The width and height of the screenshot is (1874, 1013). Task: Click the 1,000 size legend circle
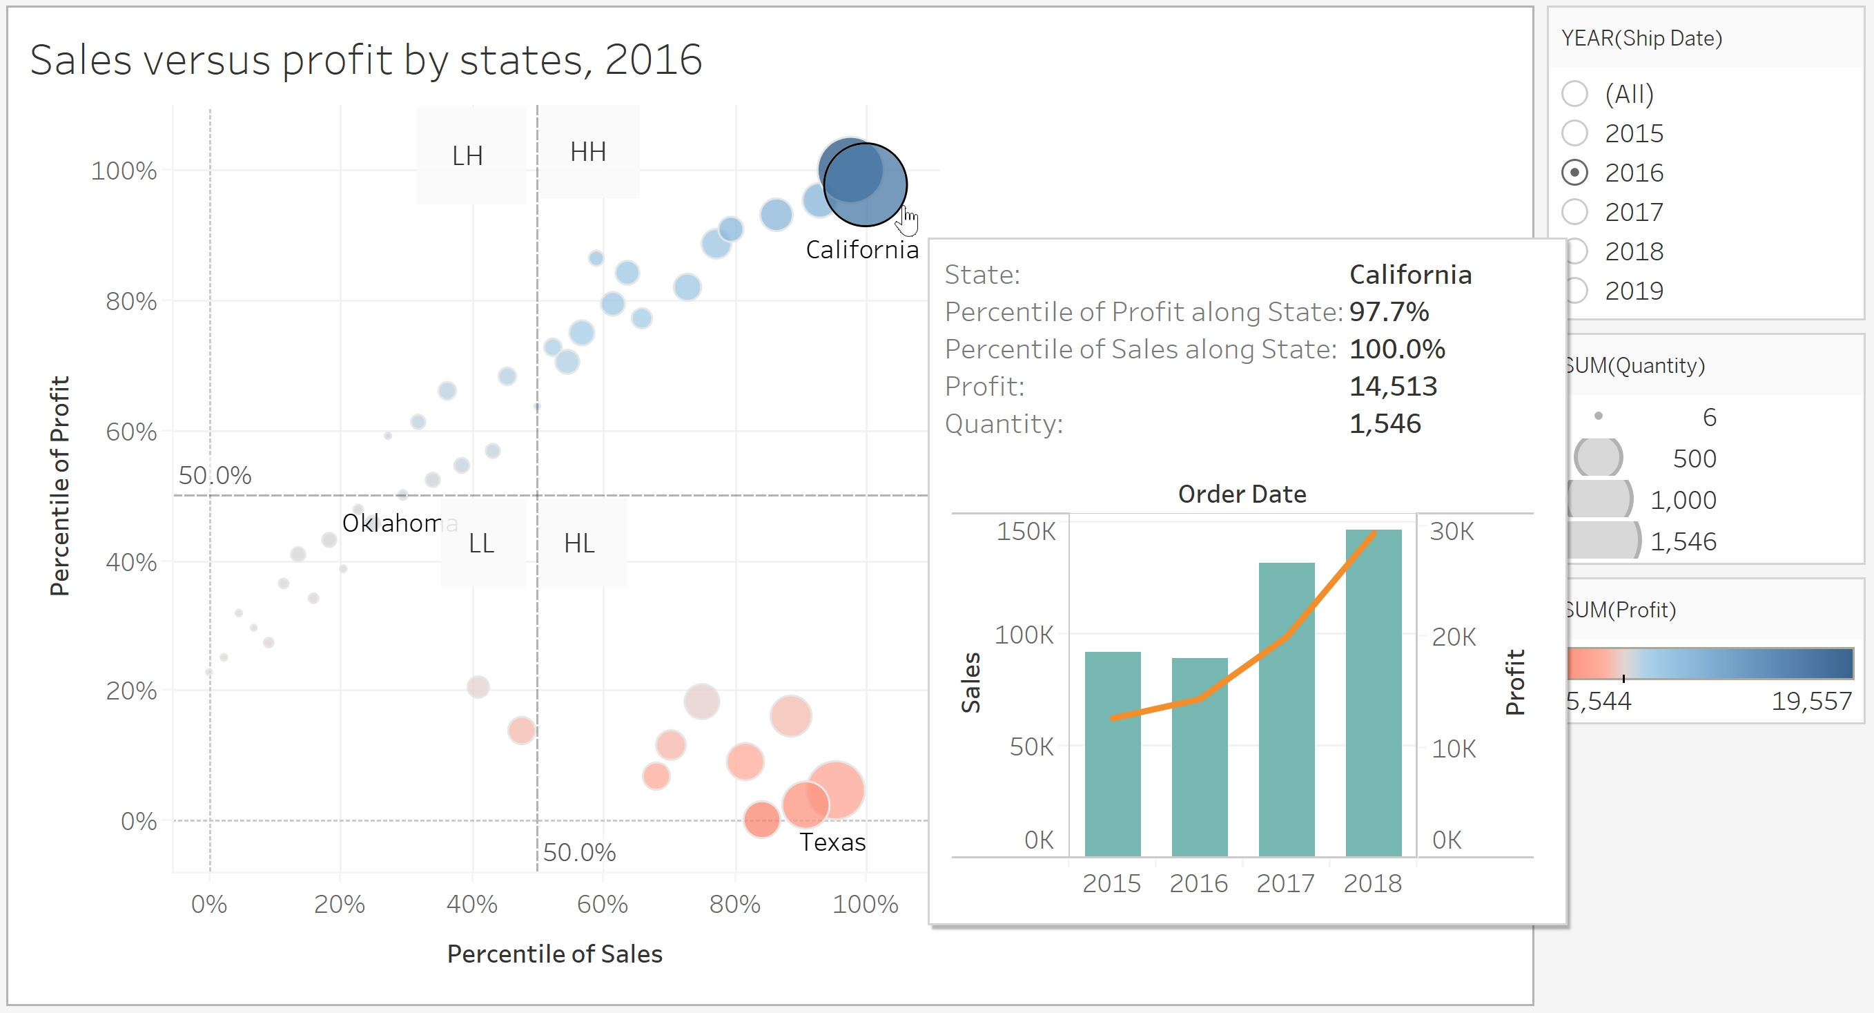point(1599,499)
